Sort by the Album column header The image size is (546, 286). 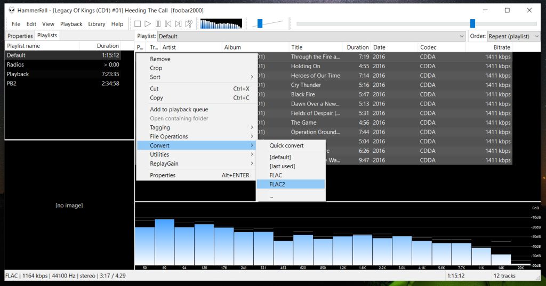[x=255, y=47]
